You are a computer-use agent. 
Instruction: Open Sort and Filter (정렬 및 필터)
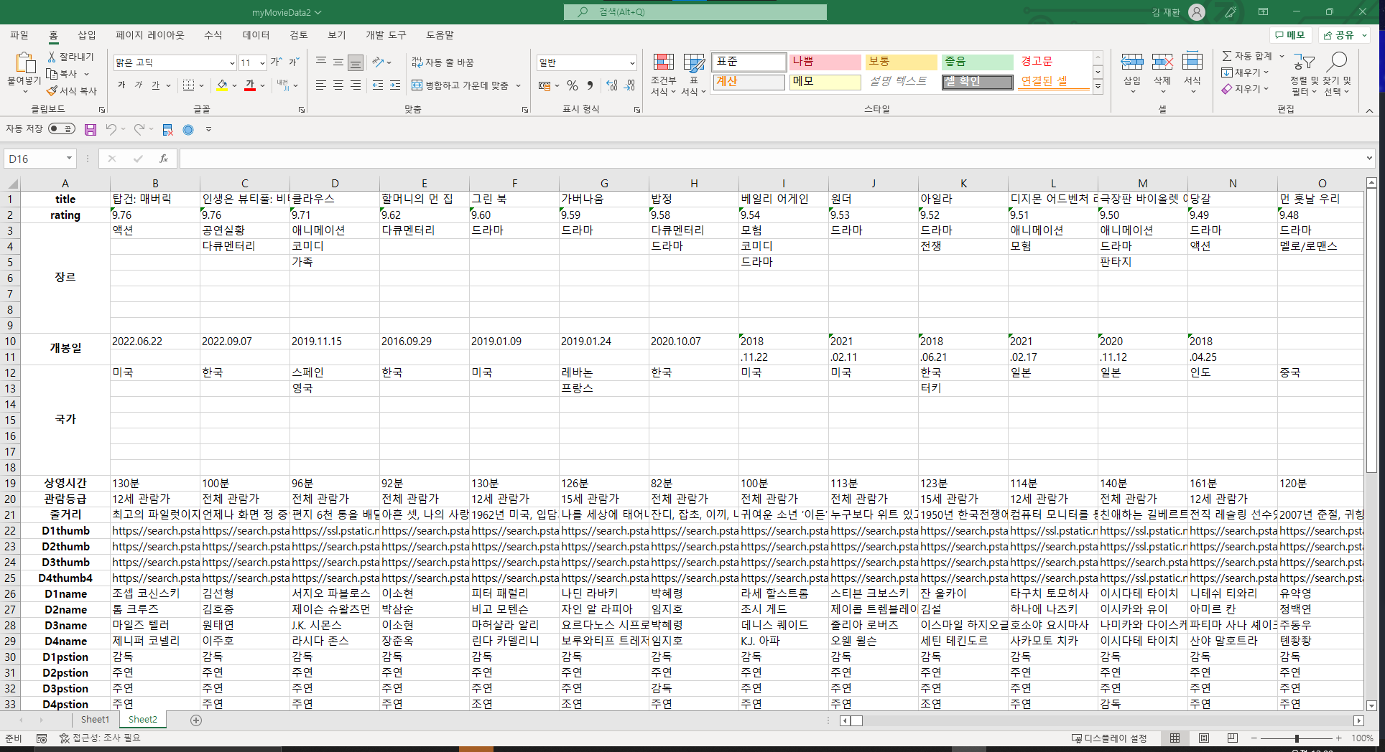click(1305, 74)
